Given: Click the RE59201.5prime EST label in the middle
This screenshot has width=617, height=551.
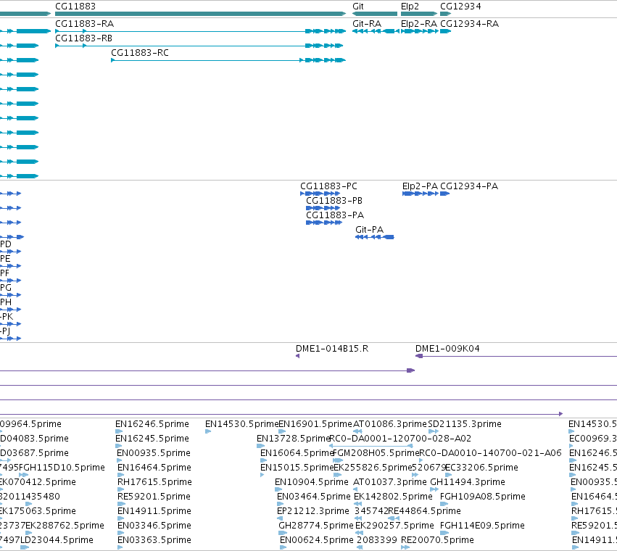Looking at the screenshot, I should [x=154, y=497].
